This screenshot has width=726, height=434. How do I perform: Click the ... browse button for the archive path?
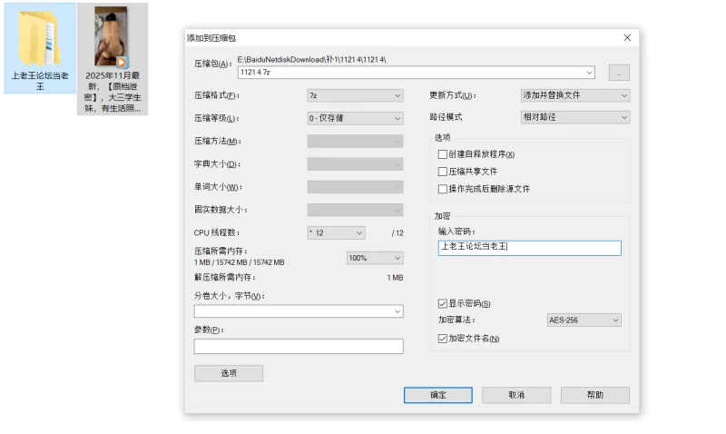[619, 73]
